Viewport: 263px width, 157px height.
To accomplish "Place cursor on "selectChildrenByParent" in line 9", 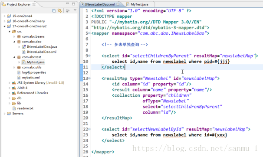I will point(161,56).
